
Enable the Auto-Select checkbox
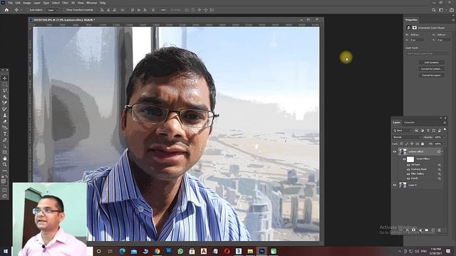[28, 10]
